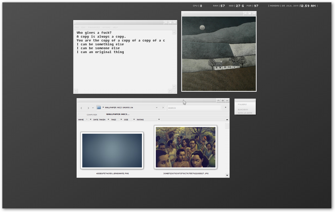The image size is (335, 212).
Task: Click the farmhouse painting in the image viewer
Action: point(219,54)
